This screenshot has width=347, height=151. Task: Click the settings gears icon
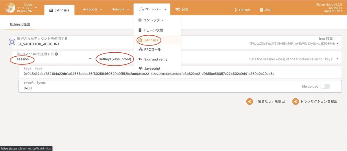[x=178, y=9]
